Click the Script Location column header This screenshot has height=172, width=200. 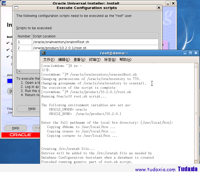[95, 36]
